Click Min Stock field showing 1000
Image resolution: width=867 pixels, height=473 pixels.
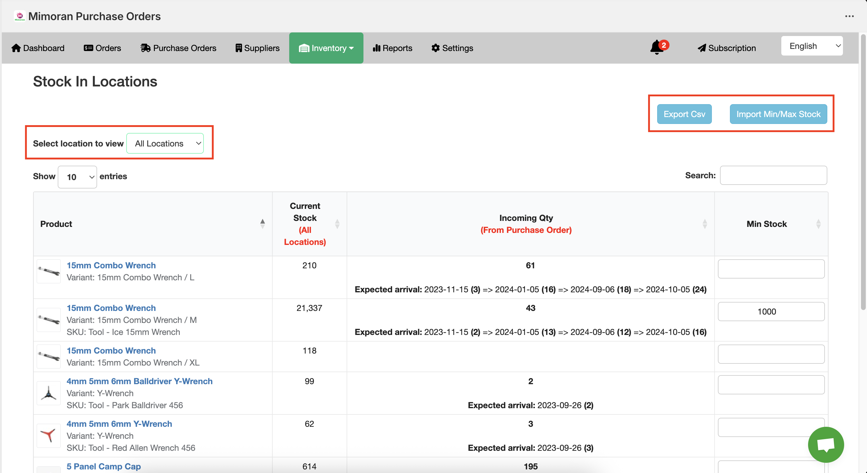pos(771,312)
